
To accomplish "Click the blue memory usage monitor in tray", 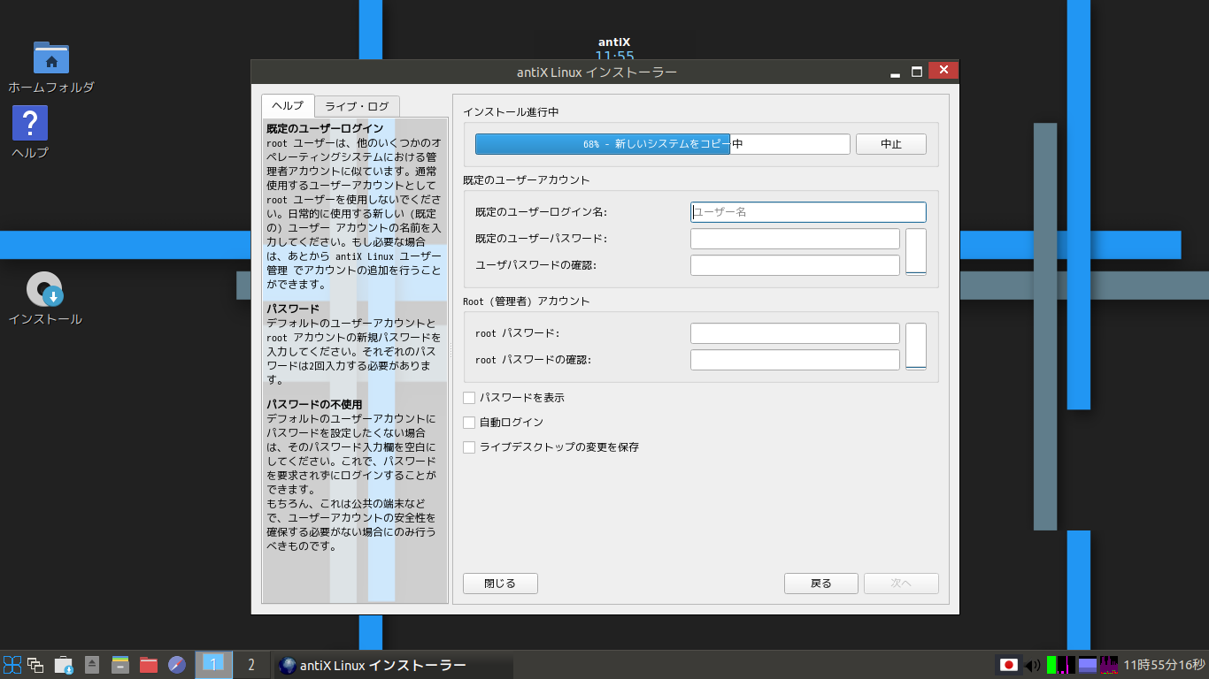I will (1088, 665).
